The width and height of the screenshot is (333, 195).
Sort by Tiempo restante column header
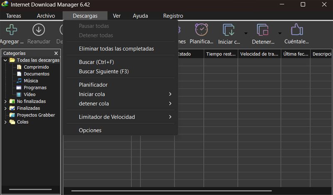click(221, 54)
